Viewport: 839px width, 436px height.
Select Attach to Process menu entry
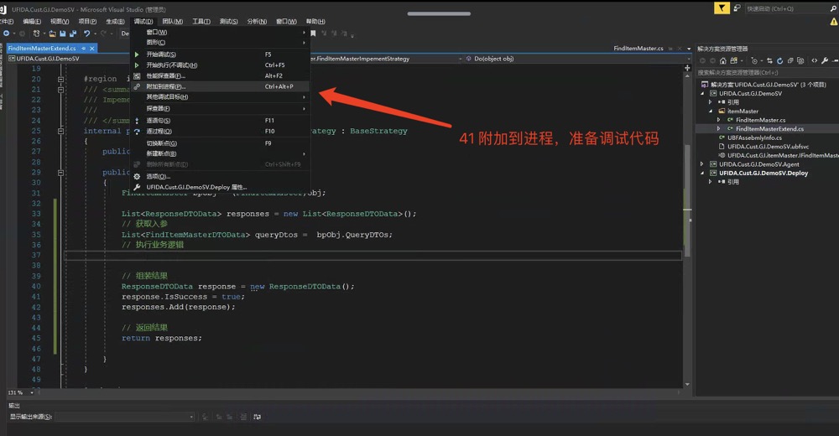(165, 86)
